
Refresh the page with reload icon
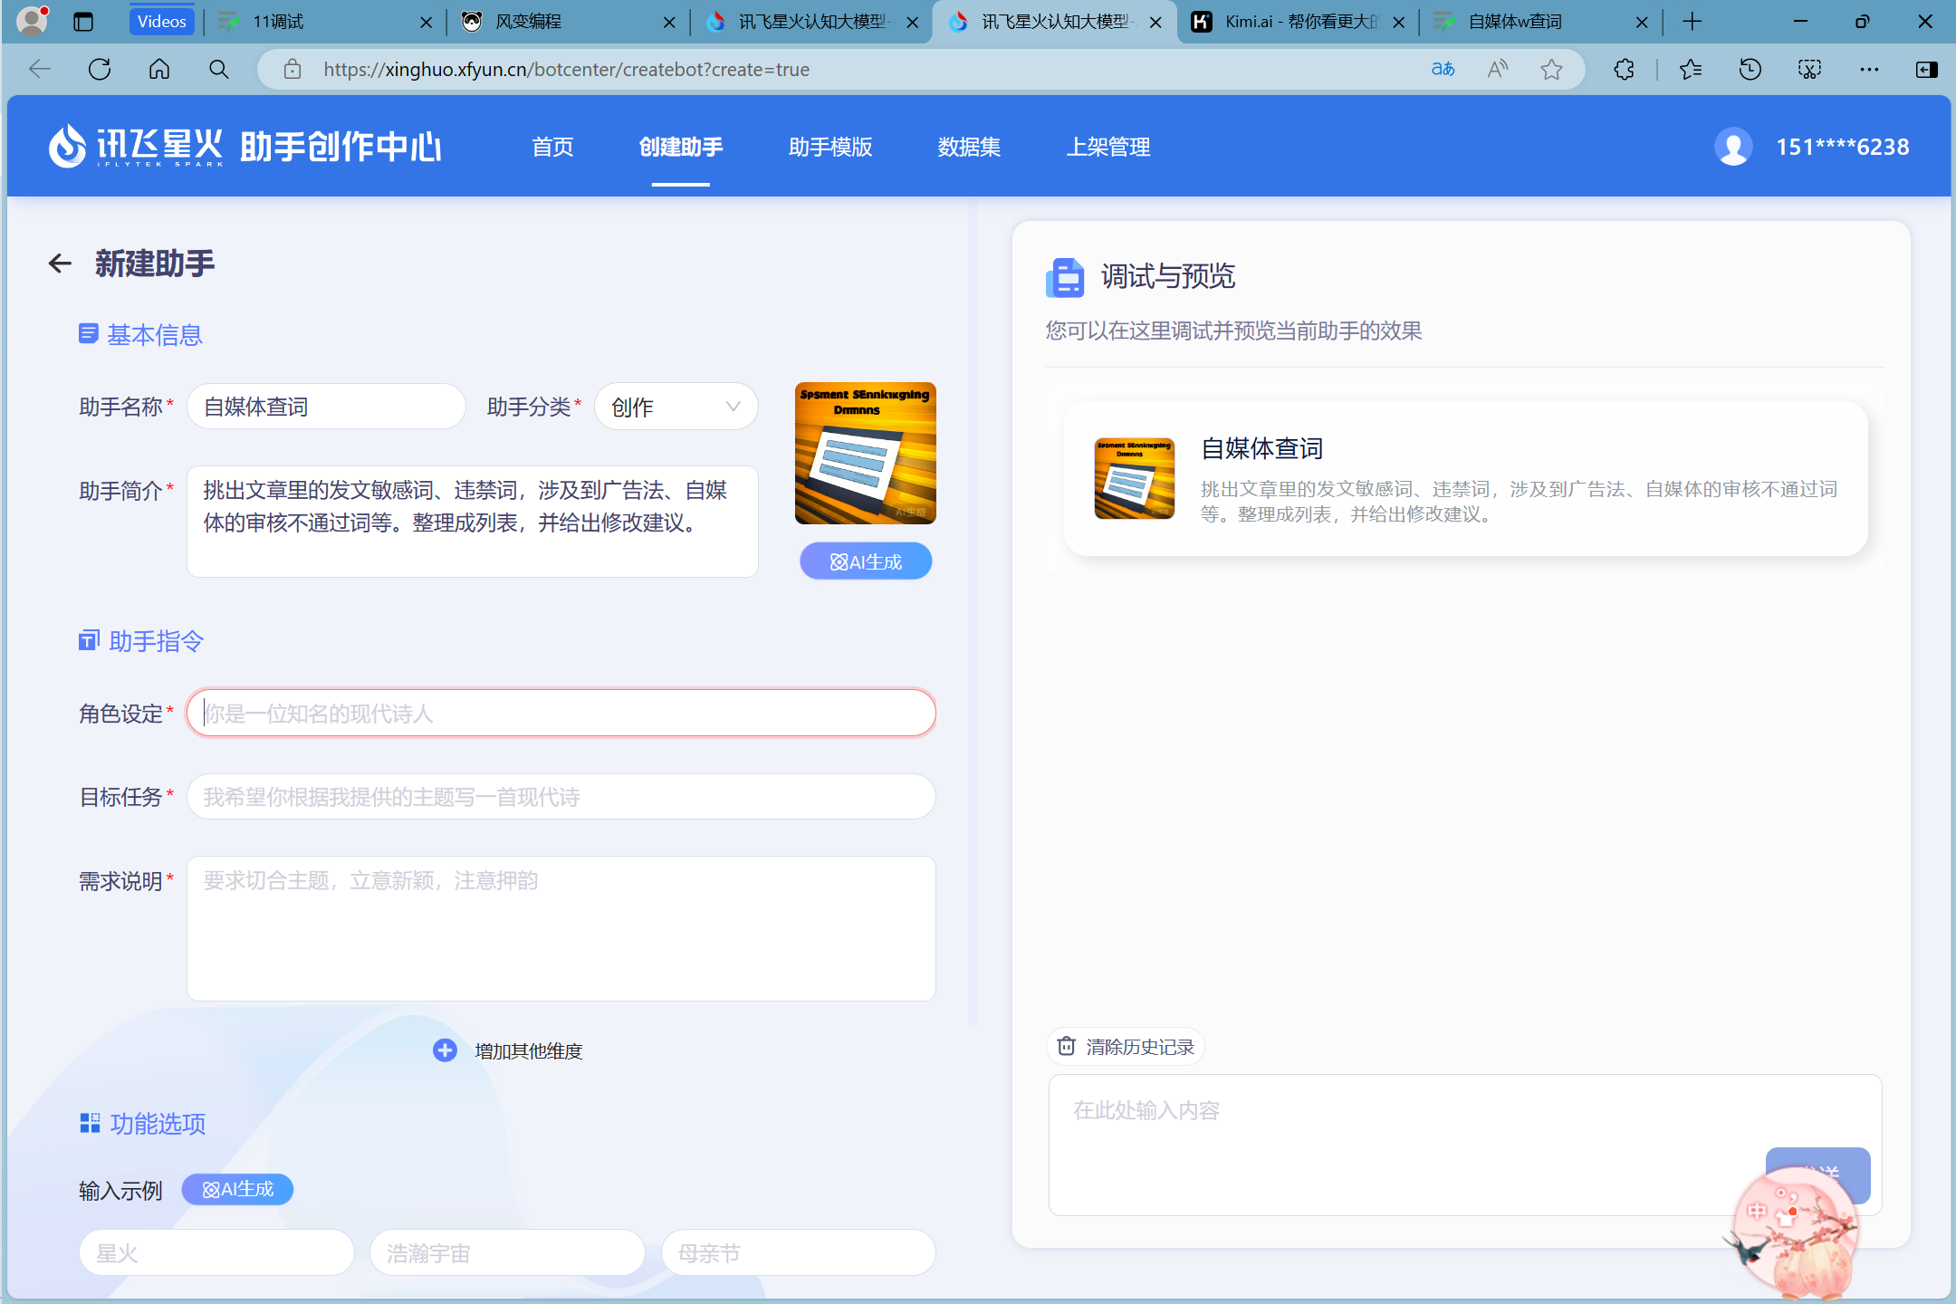(100, 70)
